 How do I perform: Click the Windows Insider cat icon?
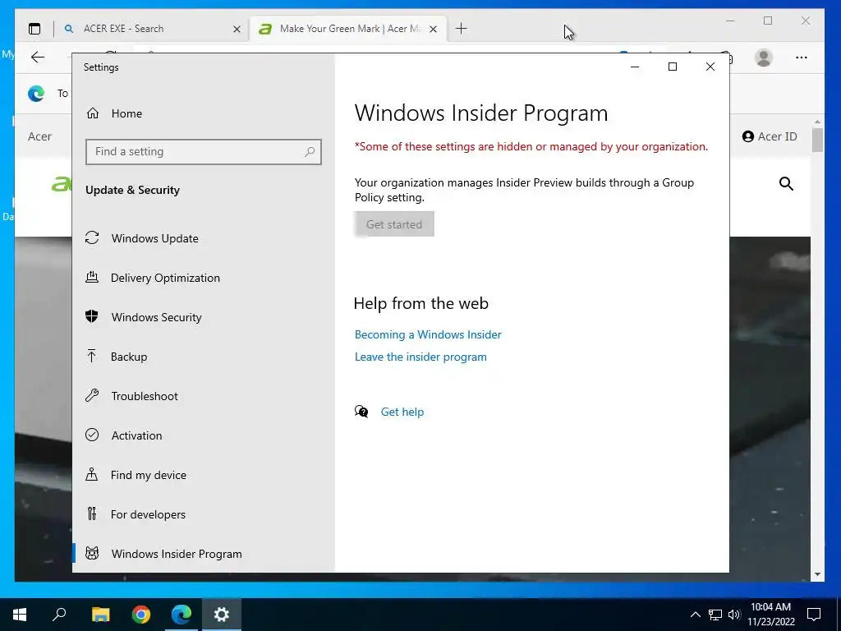92,553
